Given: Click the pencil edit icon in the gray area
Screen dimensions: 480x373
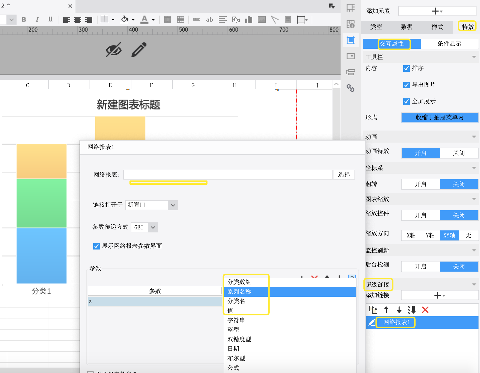Looking at the screenshot, I should pos(139,50).
